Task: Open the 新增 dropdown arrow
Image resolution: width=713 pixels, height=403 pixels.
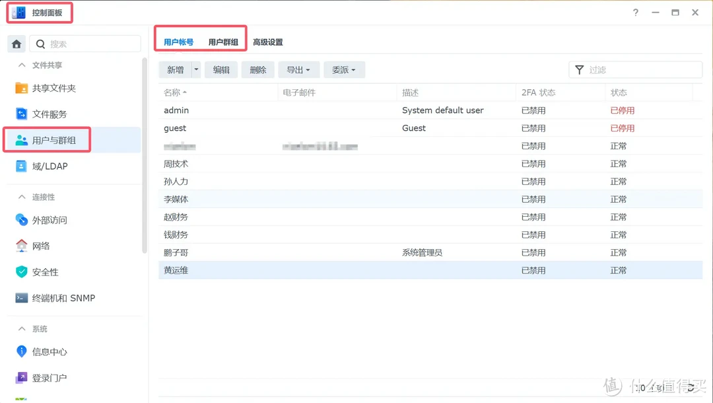Action: pos(195,69)
